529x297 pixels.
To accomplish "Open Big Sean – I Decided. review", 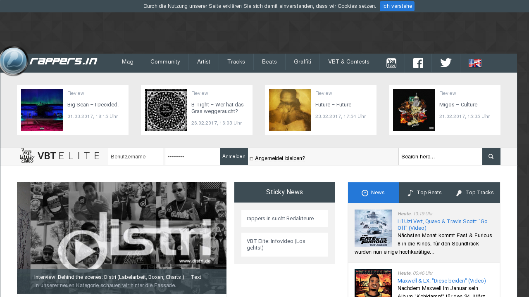I will (x=93, y=105).
